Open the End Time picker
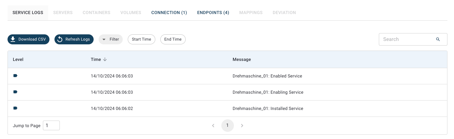 173,39
